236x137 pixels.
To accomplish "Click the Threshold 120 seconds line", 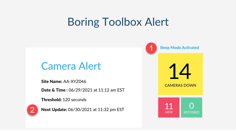I will tap(64, 100).
